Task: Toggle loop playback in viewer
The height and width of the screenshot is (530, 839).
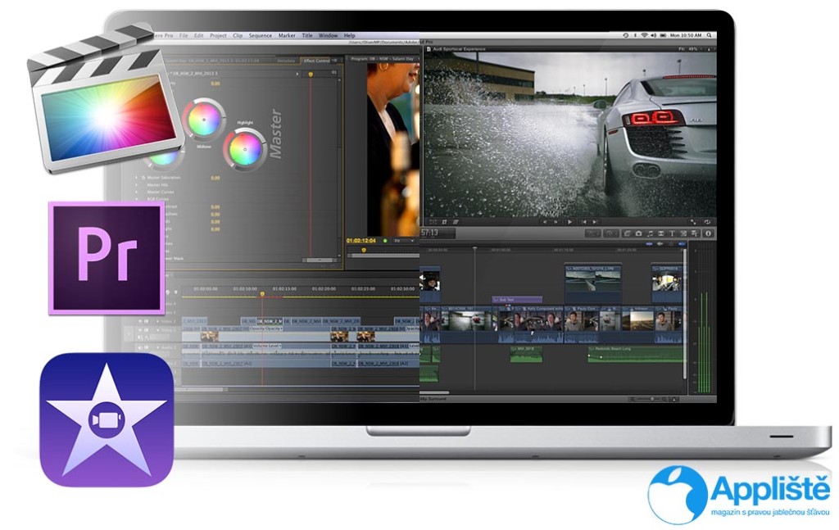Action: [x=707, y=222]
